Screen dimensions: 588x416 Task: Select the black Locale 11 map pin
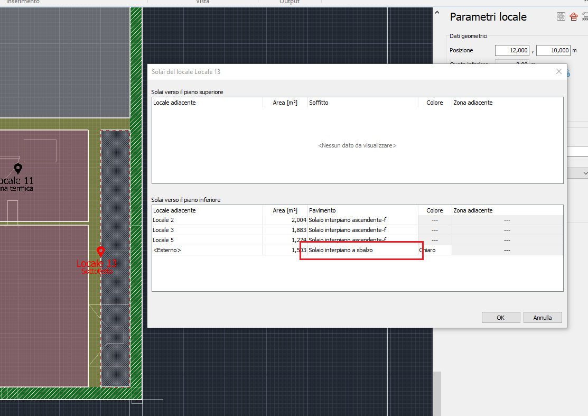click(17, 169)
